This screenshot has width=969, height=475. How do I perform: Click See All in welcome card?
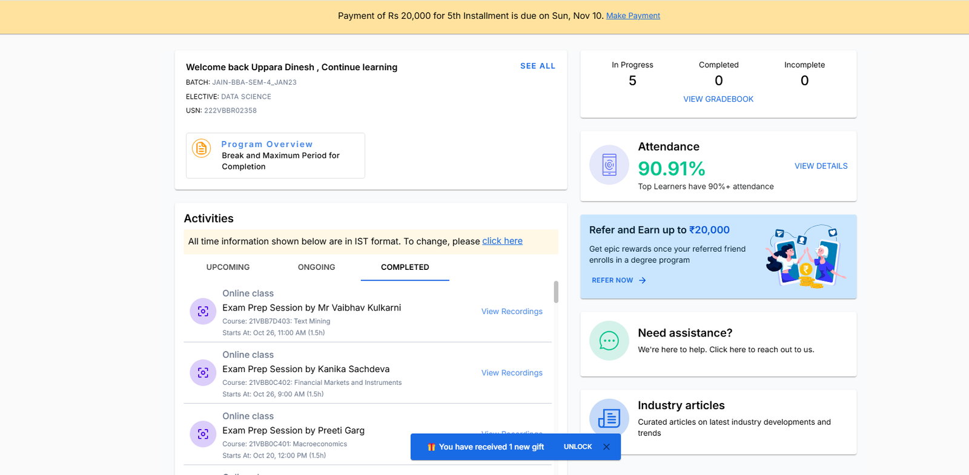tap(537, 66)
